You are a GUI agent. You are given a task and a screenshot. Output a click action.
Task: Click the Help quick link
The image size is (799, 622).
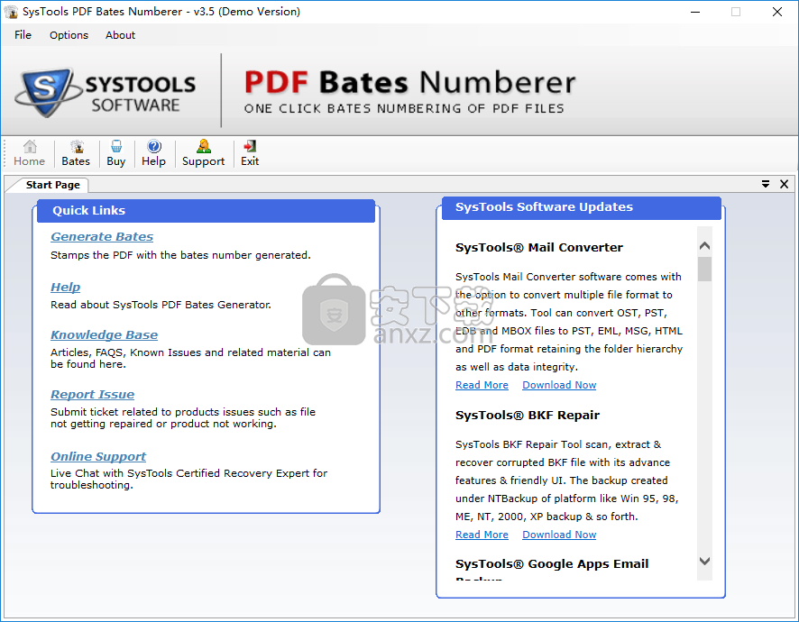click(x=65, y=288)
